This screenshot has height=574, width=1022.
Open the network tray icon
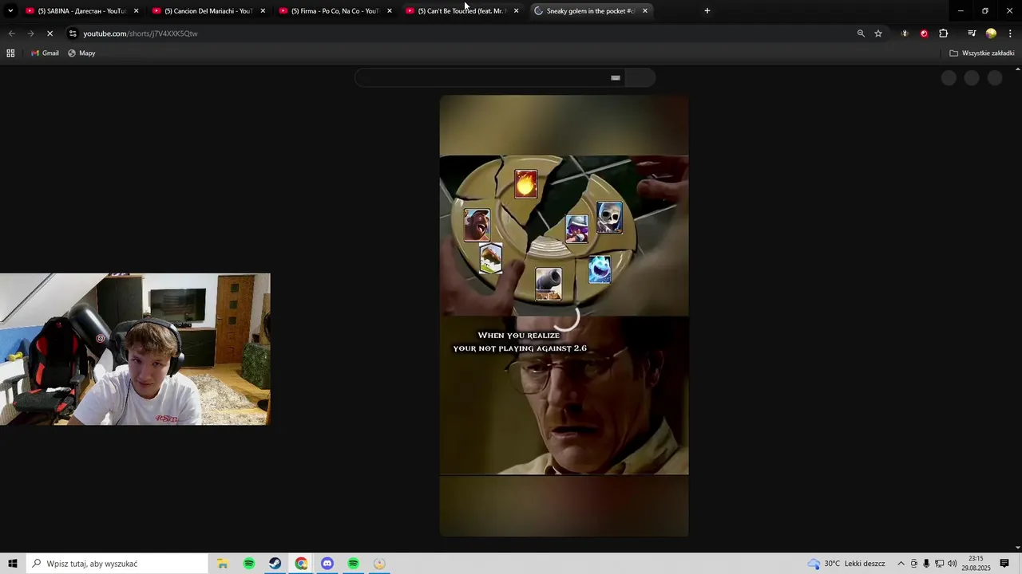tap(940, 564)
